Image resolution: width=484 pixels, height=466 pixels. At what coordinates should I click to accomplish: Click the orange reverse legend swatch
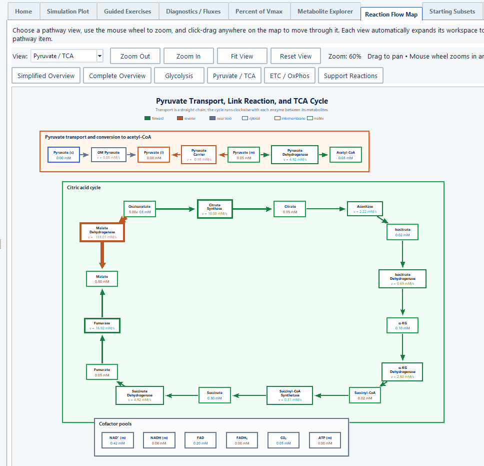pyautogui.click(x=180, y=118)
